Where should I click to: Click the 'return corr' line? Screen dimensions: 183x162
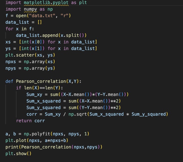tap(30, 121)
